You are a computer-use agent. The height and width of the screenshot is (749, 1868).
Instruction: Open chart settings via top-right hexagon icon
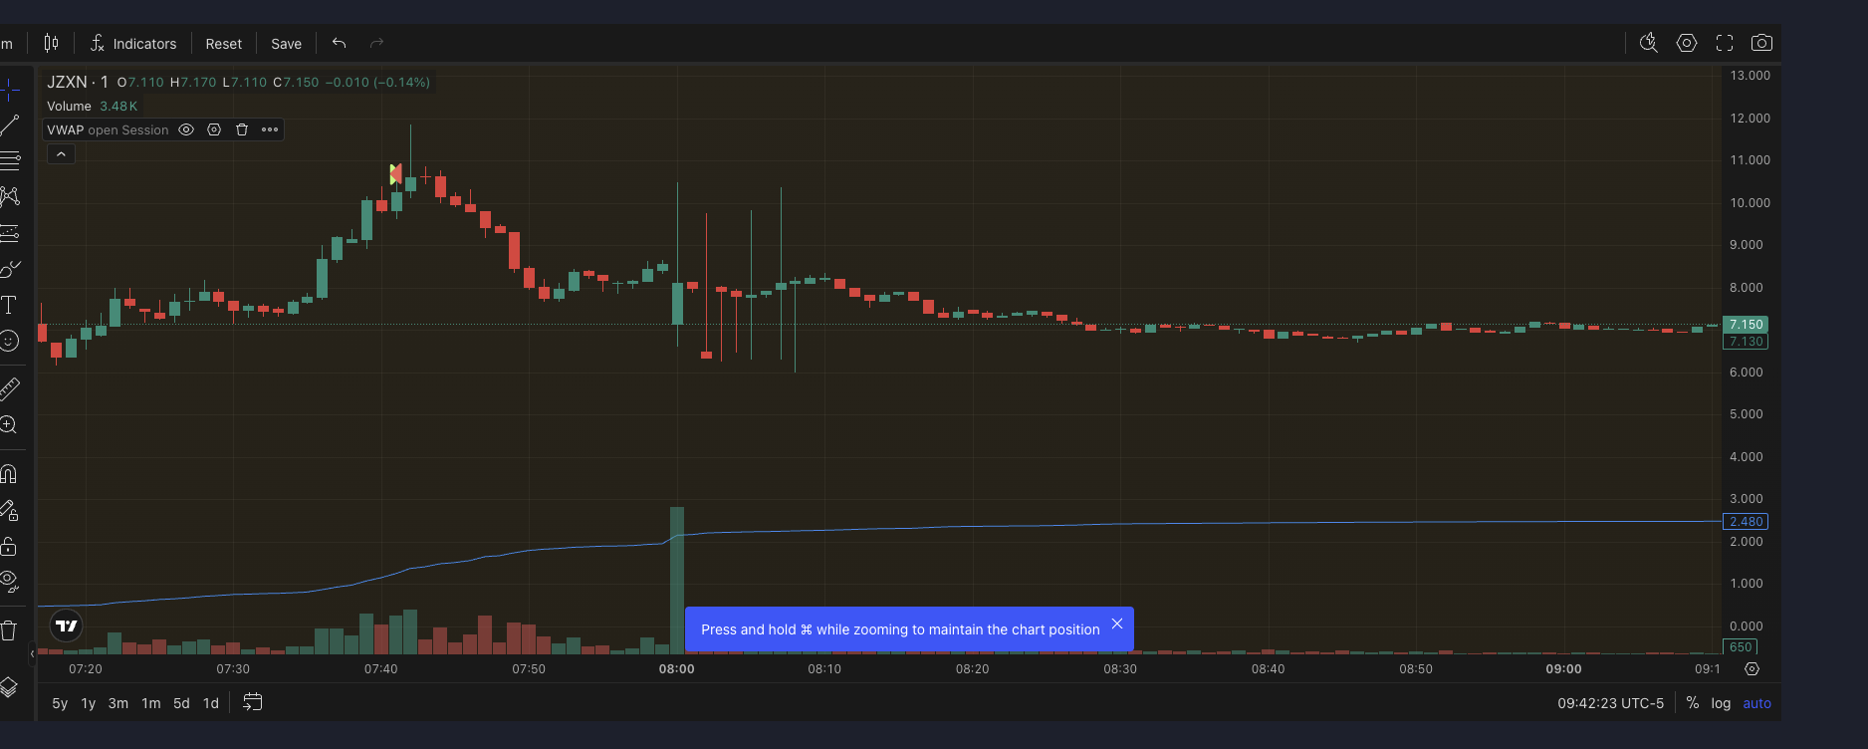[x=1687, y=43]
